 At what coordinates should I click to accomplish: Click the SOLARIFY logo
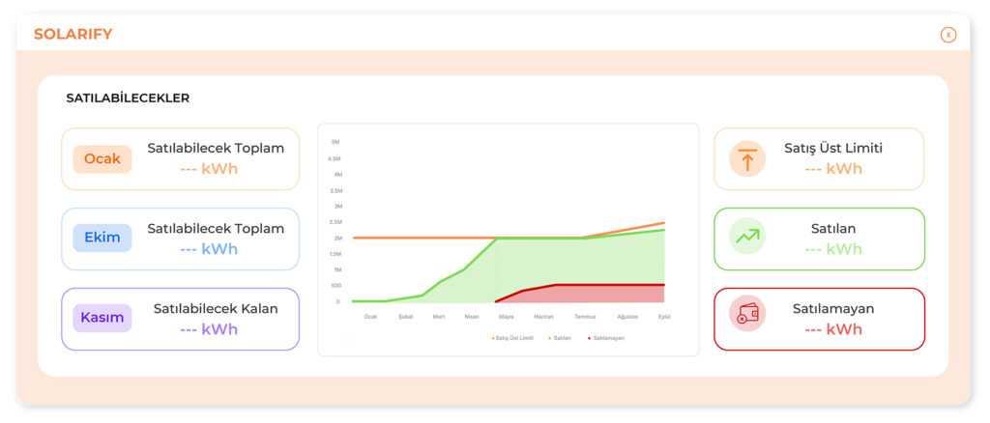(73, 35)
